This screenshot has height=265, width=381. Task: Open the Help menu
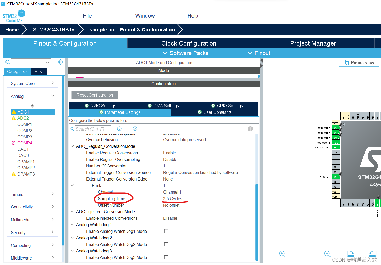coord(193,16)
